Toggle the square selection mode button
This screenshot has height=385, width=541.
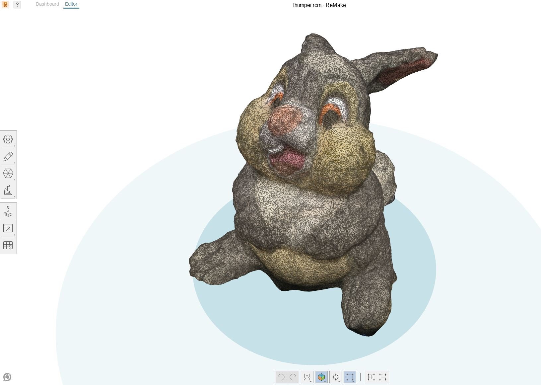[350, 377]
